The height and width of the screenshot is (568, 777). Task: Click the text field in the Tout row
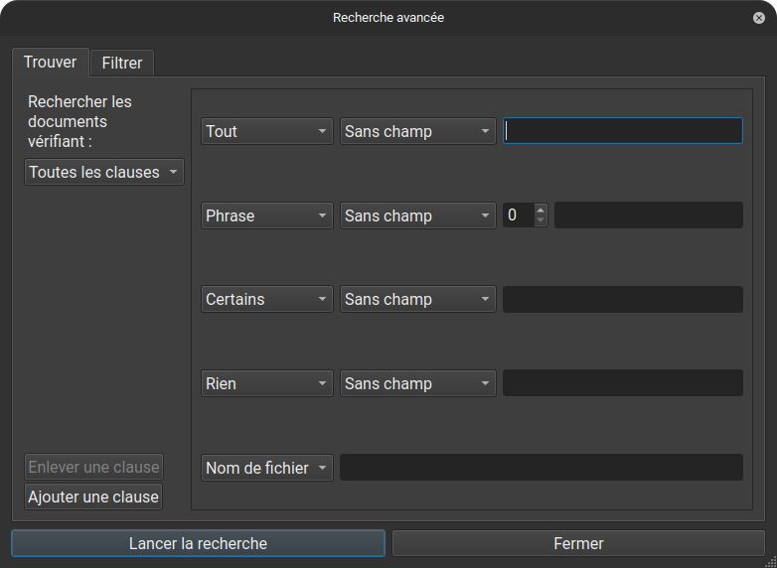coord(623,131)
